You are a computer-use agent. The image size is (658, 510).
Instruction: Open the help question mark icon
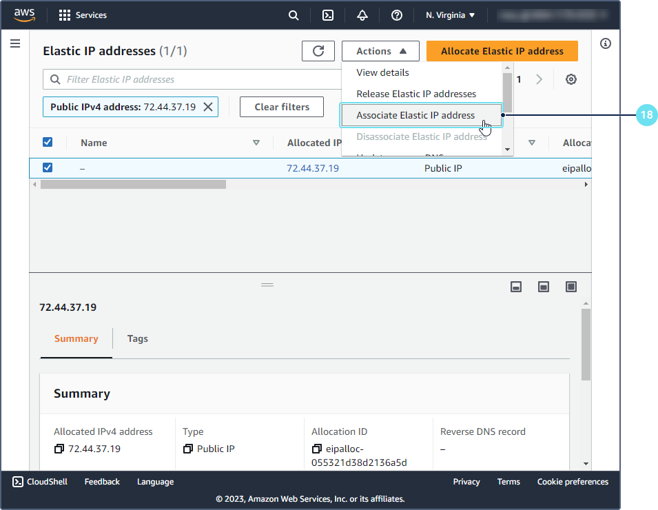(x=397, y=15)
